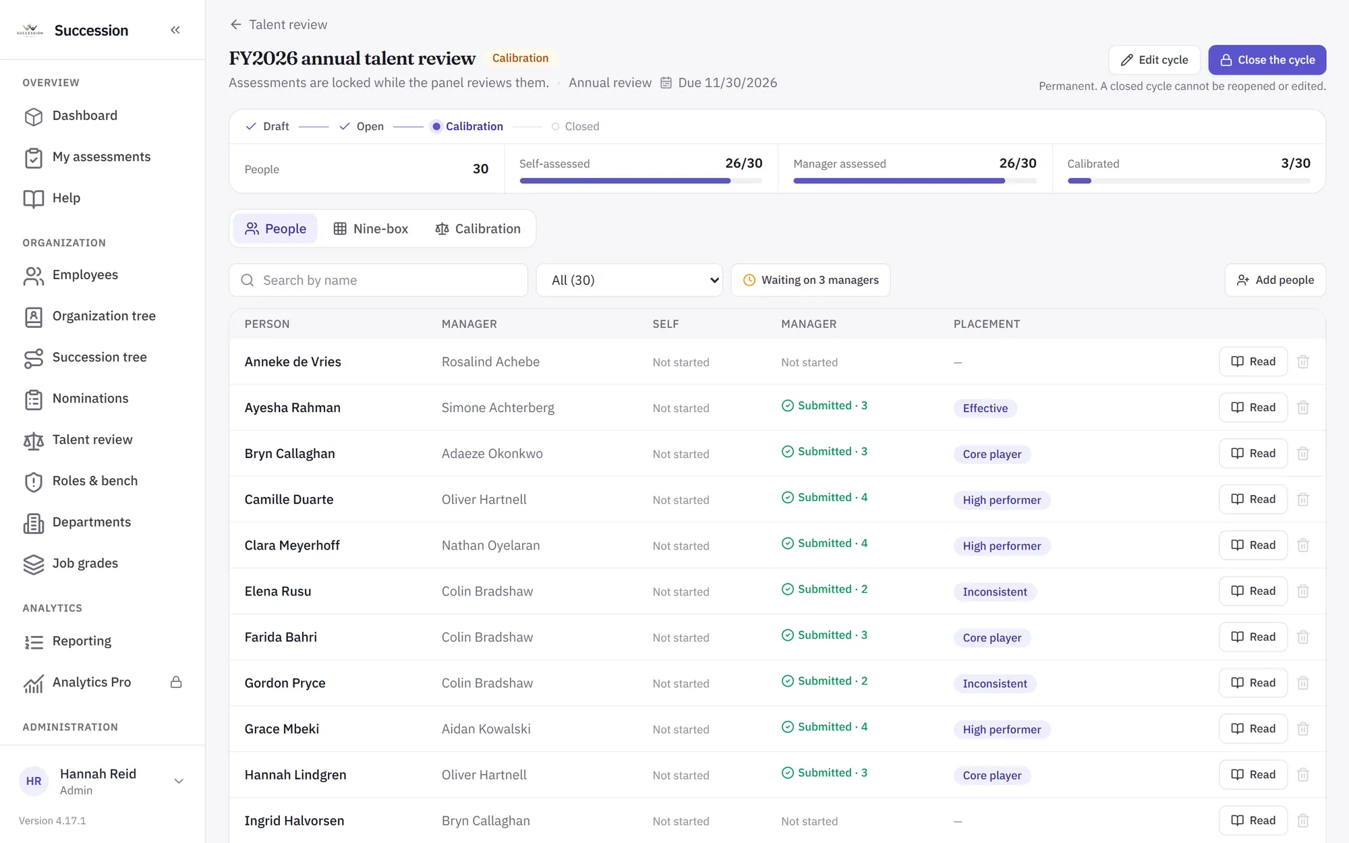This screenshot has width=1349, height=843.
Task: Switch to the Nine-box tab
Action: (370, 229)
